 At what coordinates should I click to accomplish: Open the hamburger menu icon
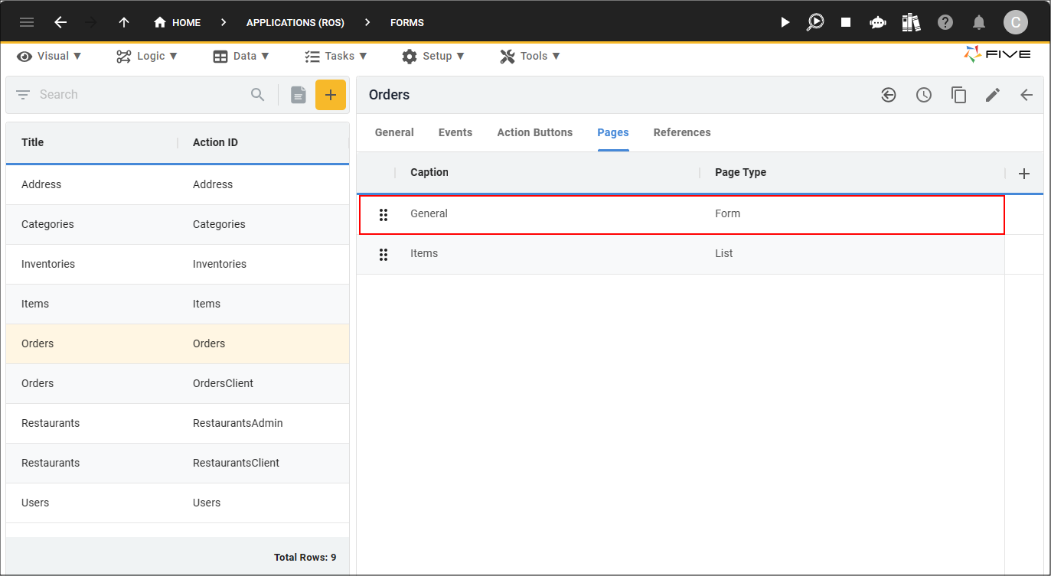point(27,22)
